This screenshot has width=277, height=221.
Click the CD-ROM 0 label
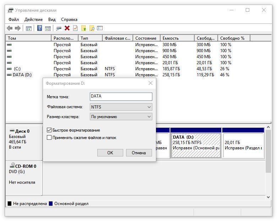click(26, 166)
